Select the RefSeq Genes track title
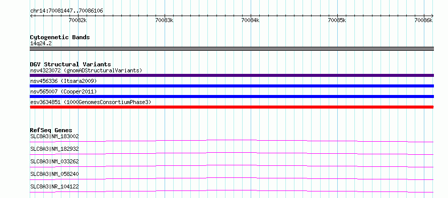The image size is (448, 198). tap(51, 130)
